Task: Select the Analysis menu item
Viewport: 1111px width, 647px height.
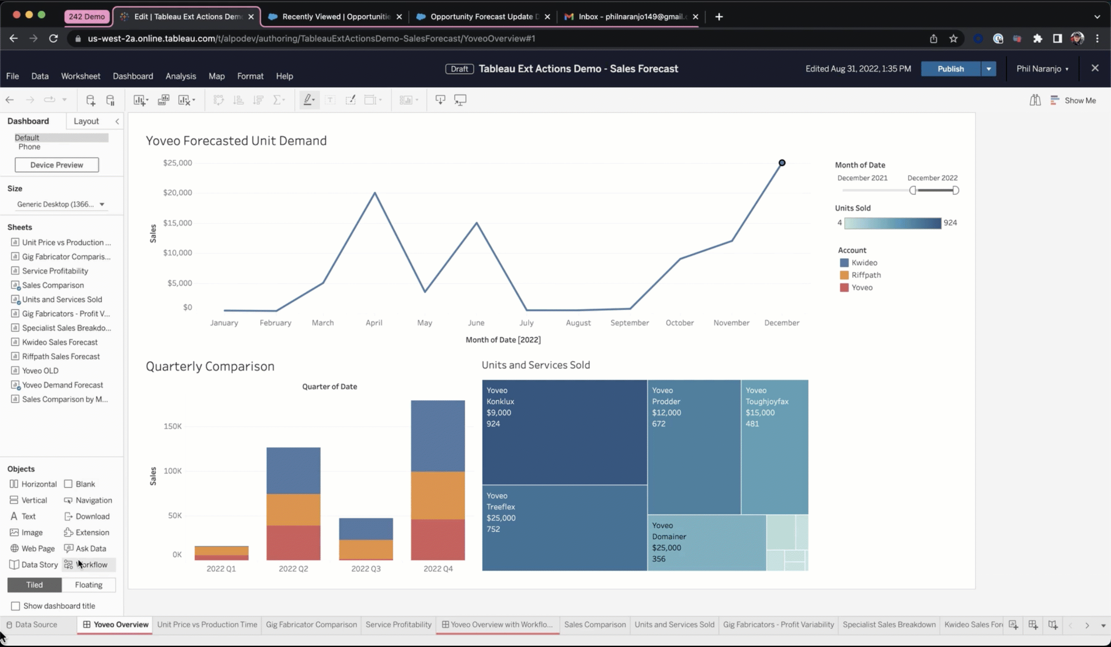Action: click(x=179, y=76)
